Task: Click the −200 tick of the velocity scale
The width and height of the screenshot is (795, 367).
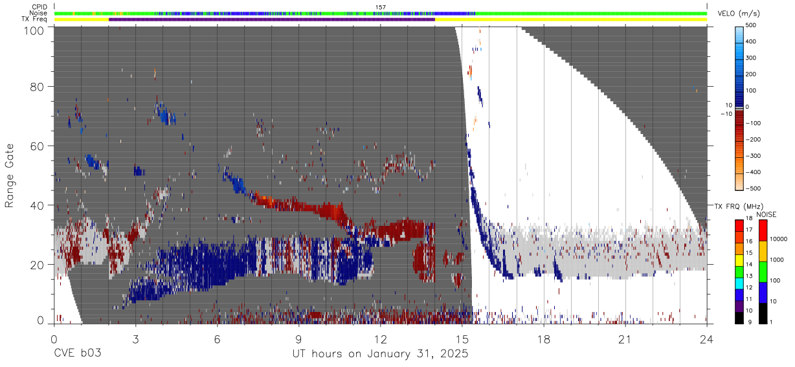Action: tap(752, 139)
